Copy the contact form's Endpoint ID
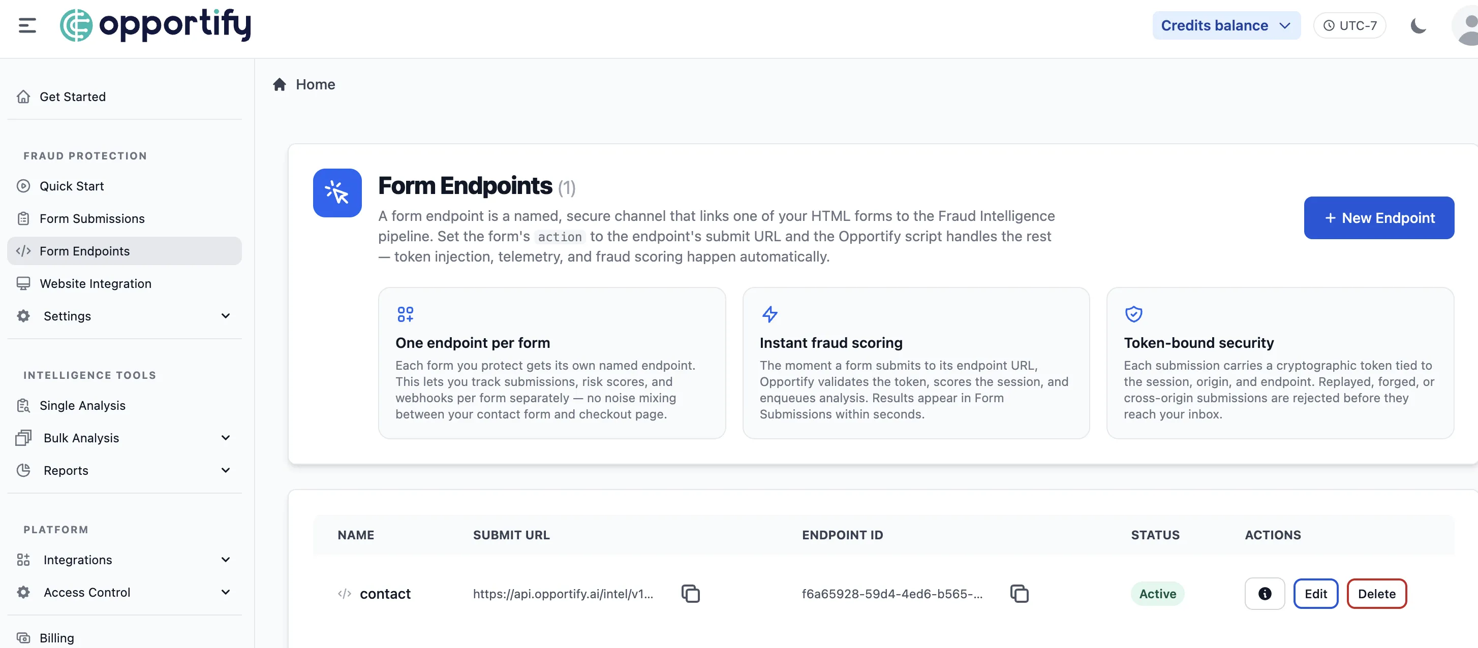This screenshot has height=648, width=1478. pyautogui.click(x=1020, y=594)
